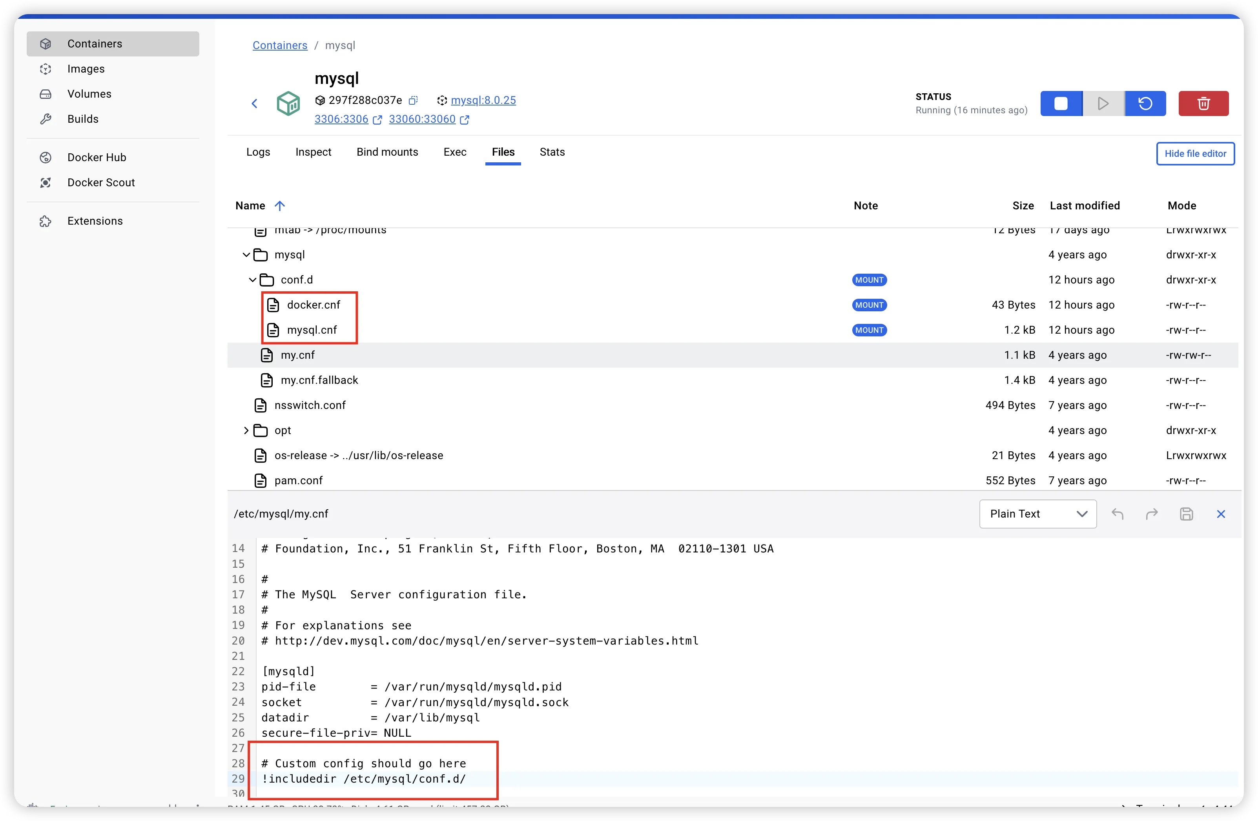
Task: Click the Mode column header
Action: pos(1181,206)
